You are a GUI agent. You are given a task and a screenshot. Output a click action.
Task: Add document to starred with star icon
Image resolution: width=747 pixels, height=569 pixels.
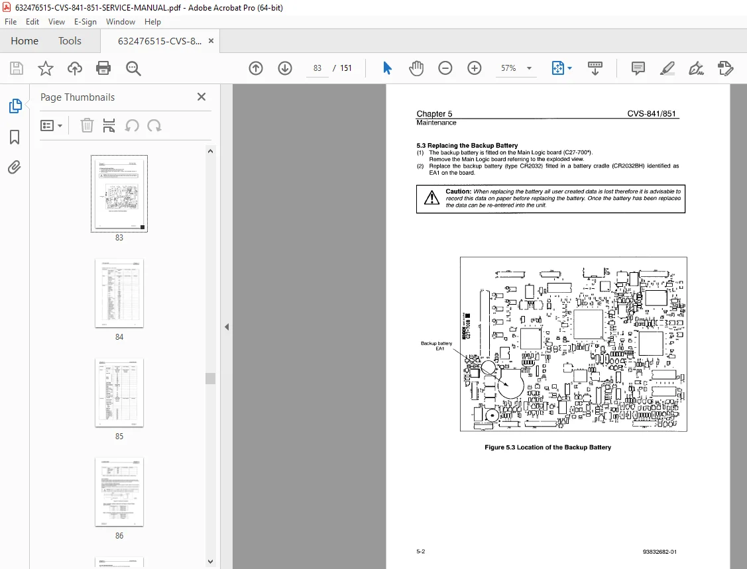pyautogui.click(x=46, y=68)
